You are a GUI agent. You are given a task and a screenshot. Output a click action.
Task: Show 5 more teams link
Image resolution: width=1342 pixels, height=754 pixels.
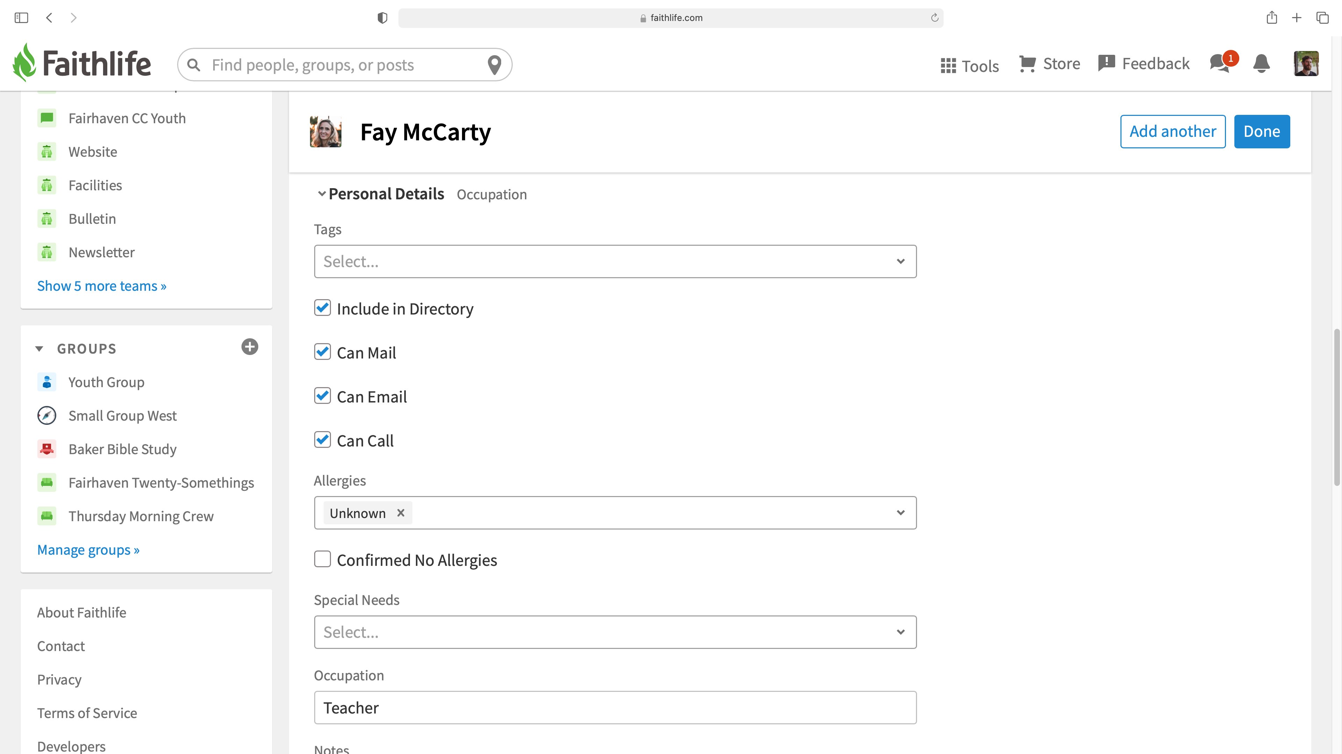(x=102, y=286)
